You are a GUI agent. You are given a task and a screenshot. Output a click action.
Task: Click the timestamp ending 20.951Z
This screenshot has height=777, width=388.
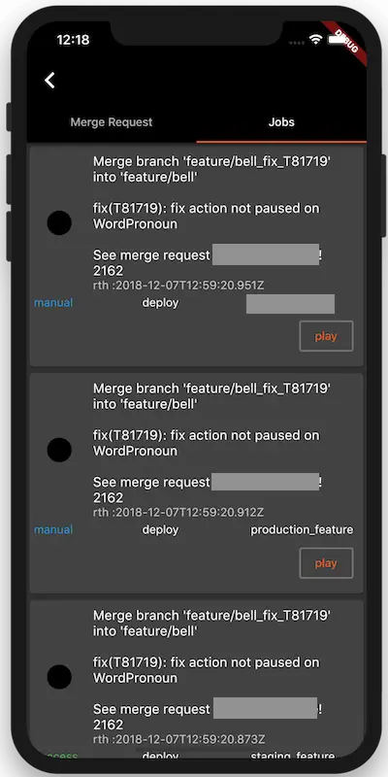[178, 286]
